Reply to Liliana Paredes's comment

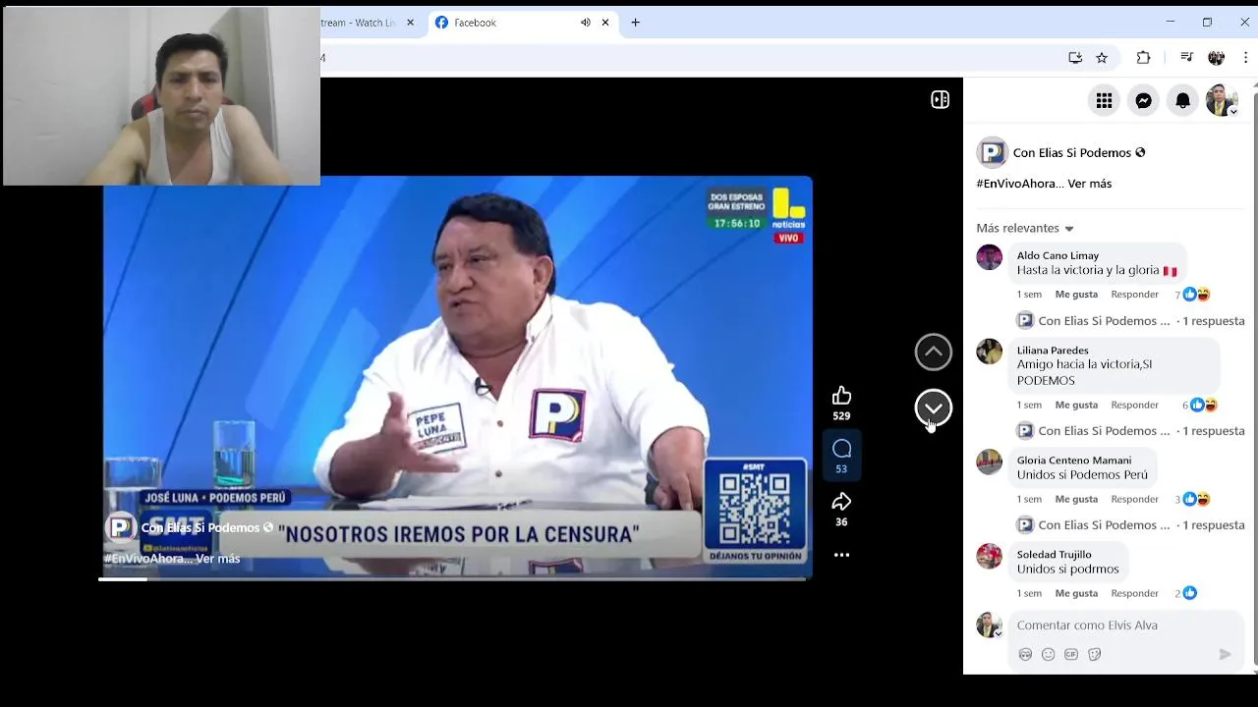point(1134,405)
